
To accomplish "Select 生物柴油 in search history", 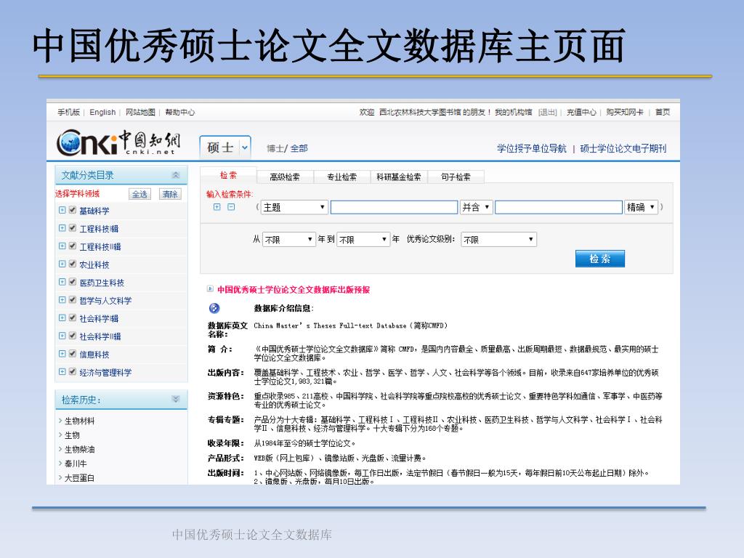I will pos(79,449).
